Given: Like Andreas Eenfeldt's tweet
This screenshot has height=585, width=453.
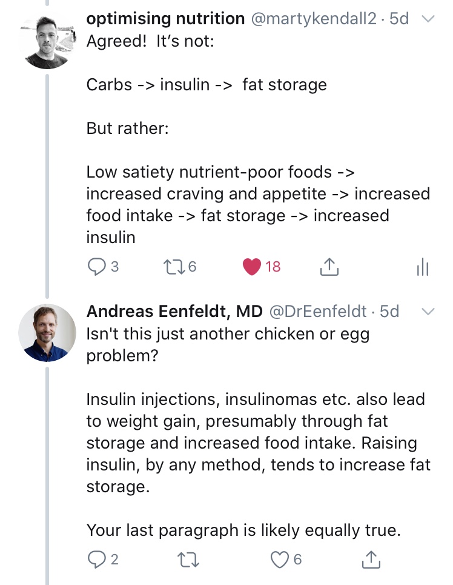Looking at the screenshot, I should pos(279,560).
